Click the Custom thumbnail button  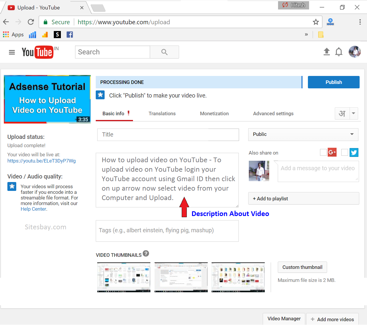(x=302, y=267)
